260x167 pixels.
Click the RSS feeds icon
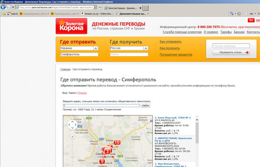pos(239,13)
